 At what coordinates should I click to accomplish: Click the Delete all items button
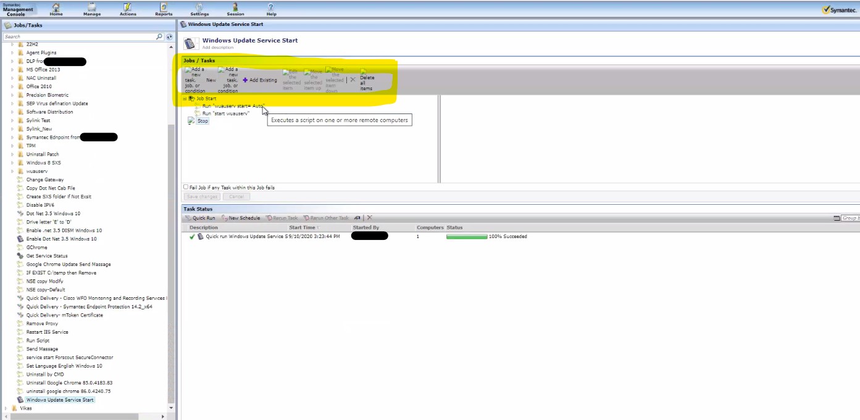pyautogui.click(x=367, y=80)
